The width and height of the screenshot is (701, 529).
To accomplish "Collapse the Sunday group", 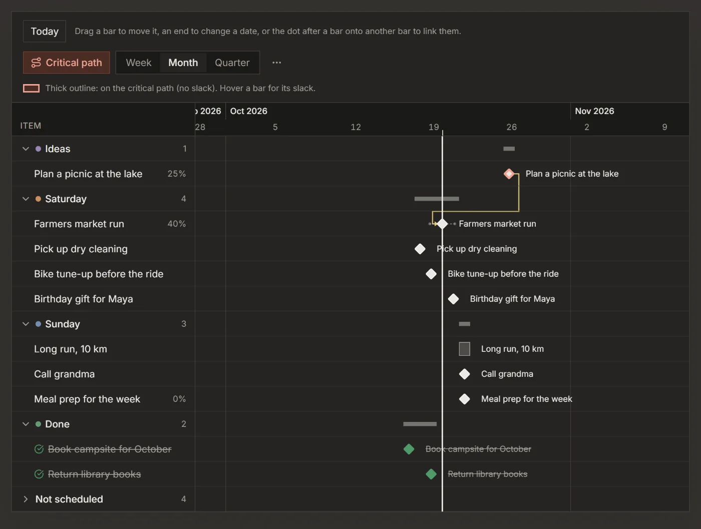I will click(x=26, y=324).
